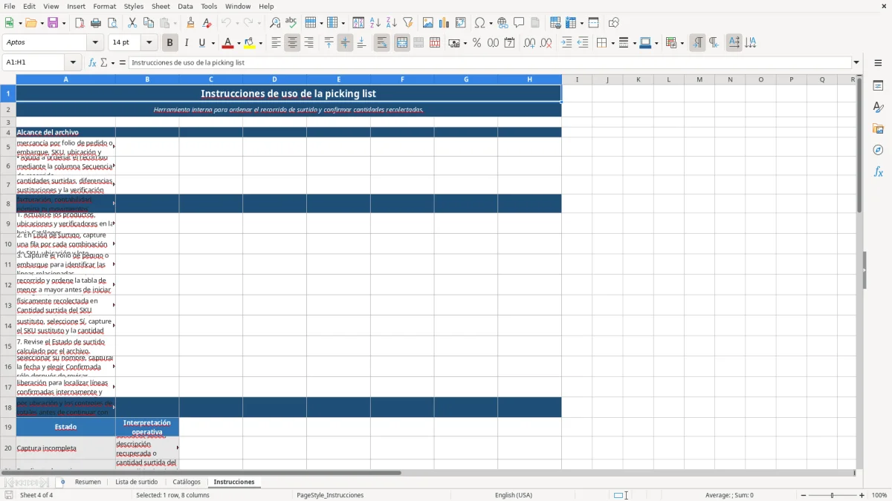The height and width of the screenshot is (501, 892).
Task: Apply the red font color swatch
Action: point(228,43)
